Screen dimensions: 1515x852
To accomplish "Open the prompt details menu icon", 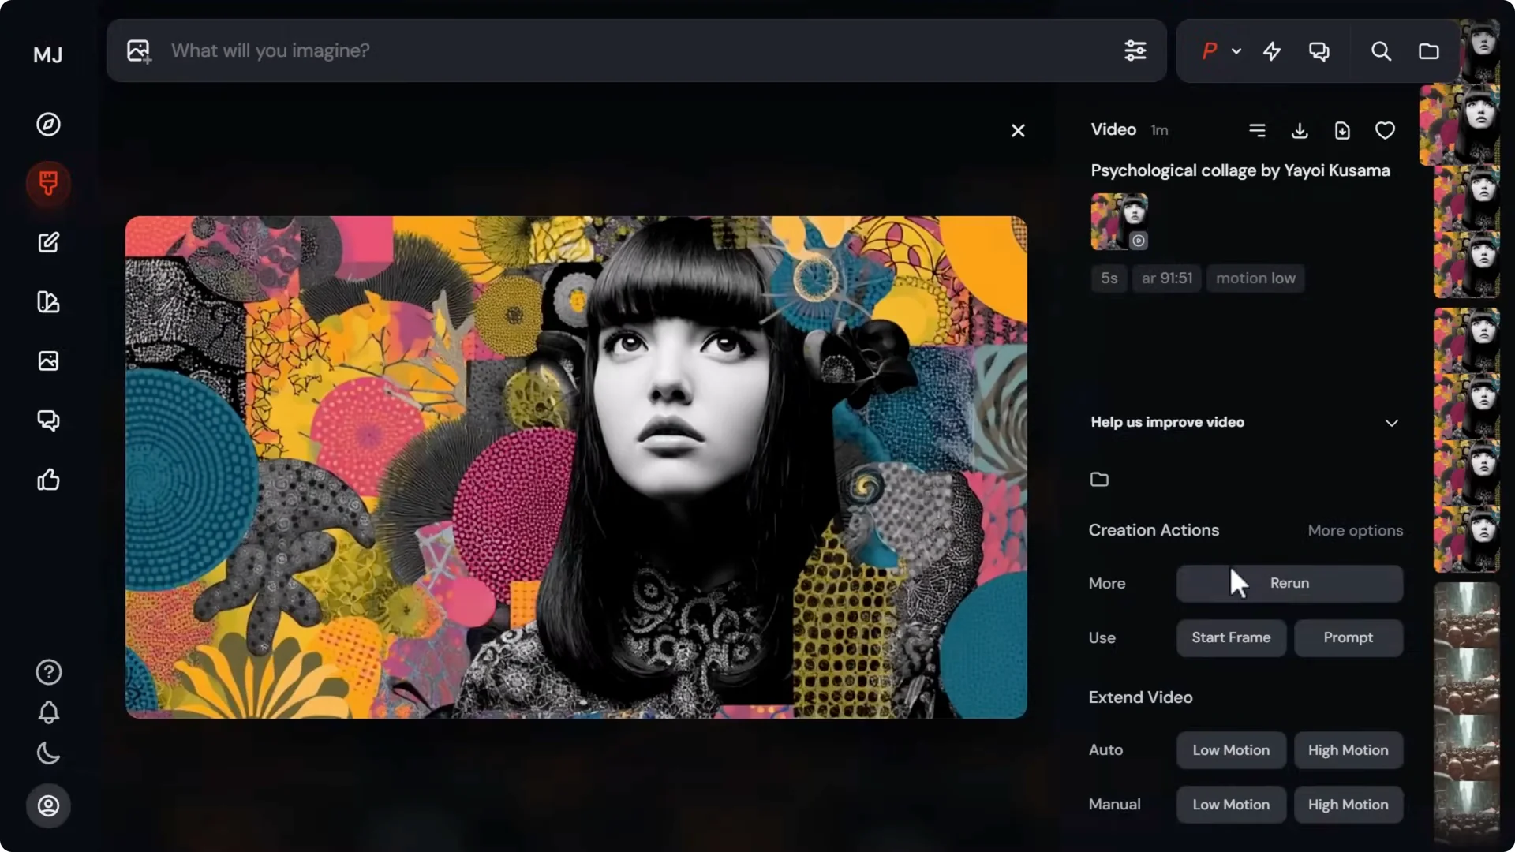I will (1258, 130).
